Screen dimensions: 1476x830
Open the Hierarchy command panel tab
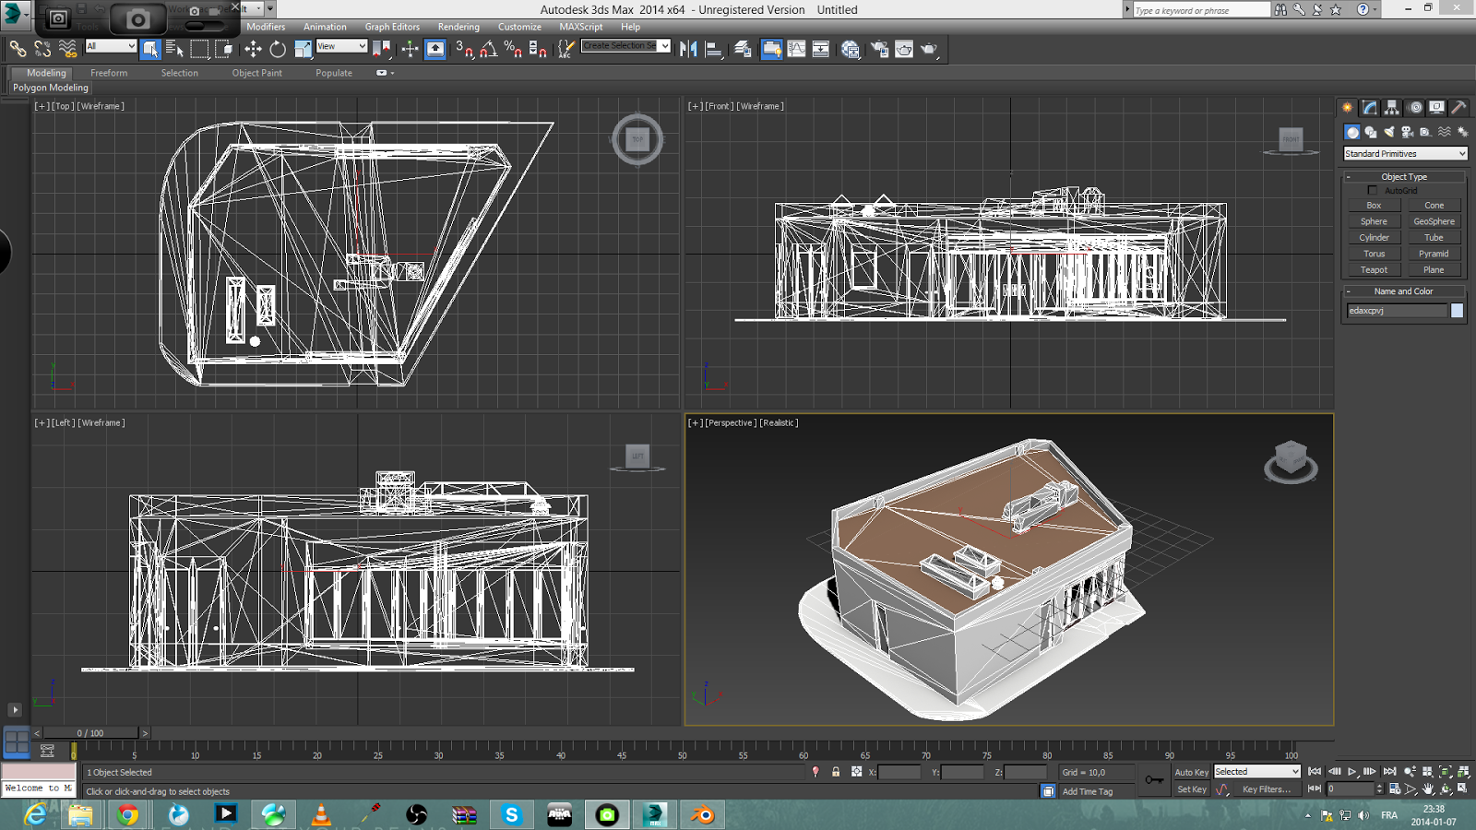point(1392,108)
